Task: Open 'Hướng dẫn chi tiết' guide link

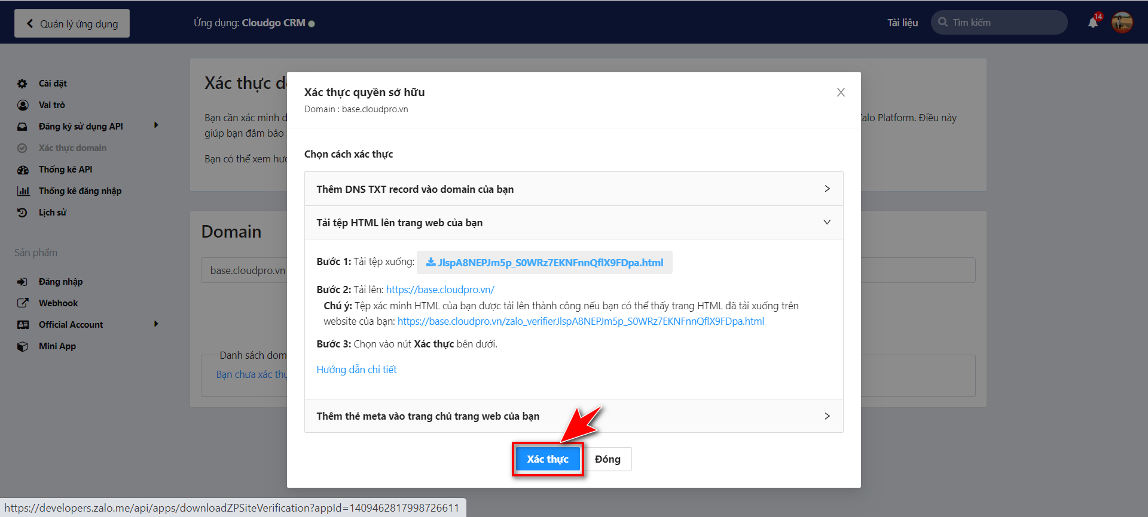Action: 356,370
